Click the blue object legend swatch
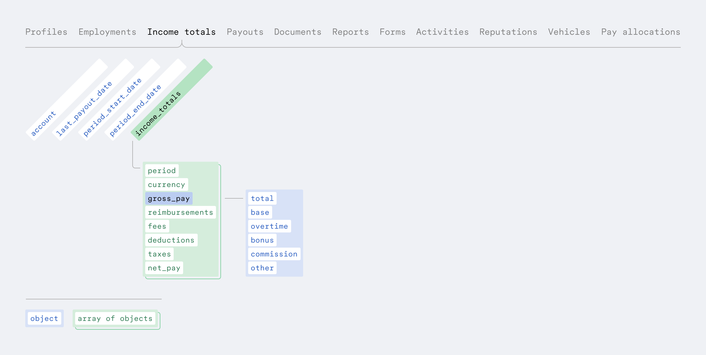This screenshot has width=706, height=355. click(44, 318)
